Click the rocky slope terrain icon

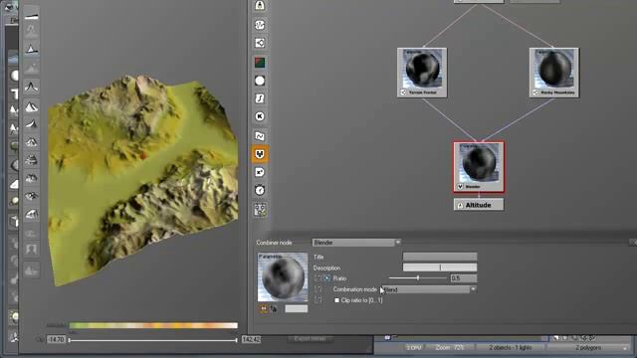pyautogui.click(x=31, y=214)
